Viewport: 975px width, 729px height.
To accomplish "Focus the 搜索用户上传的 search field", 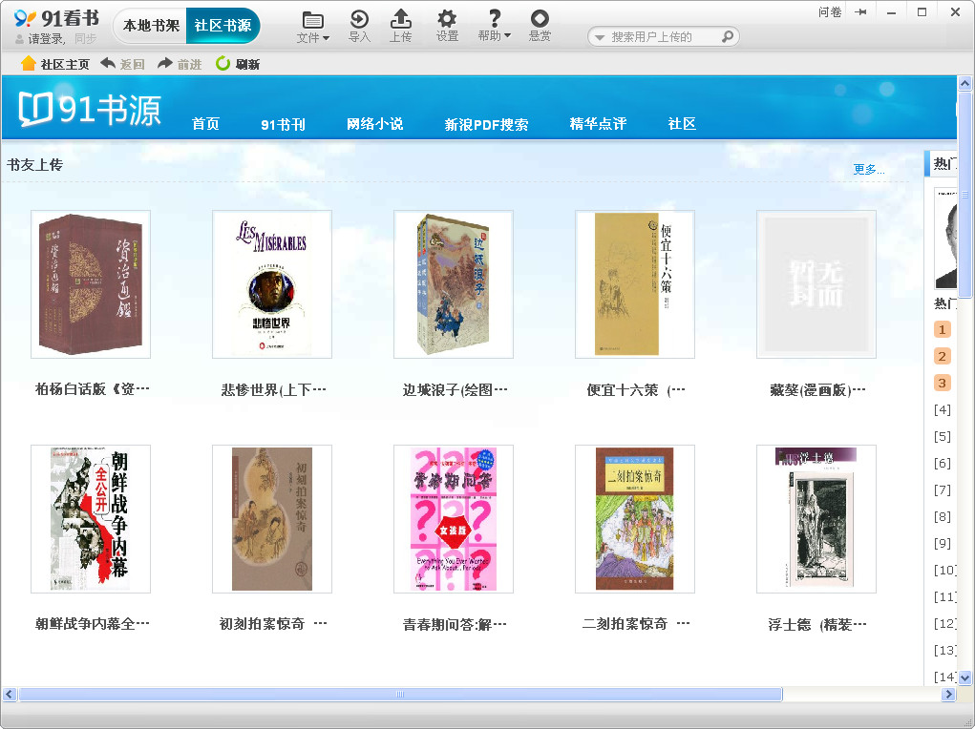I will [663, 36].
